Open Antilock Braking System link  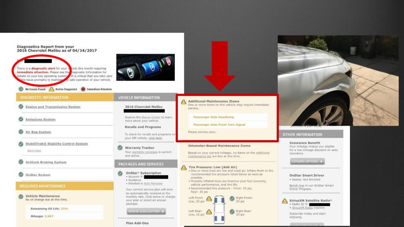[x=46, y=162]
